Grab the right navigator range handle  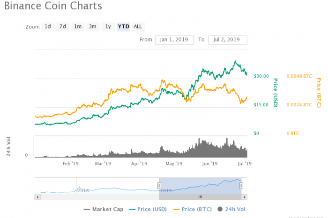click(x=241, y=185)
